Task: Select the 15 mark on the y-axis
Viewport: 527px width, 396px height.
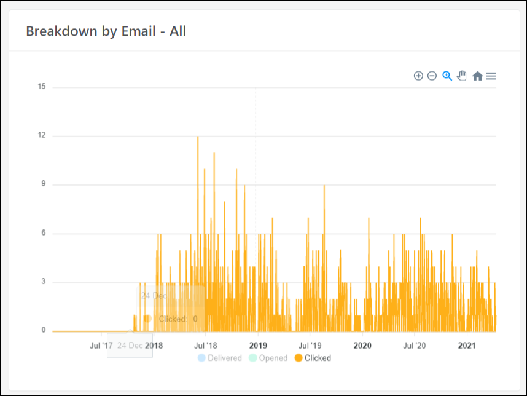Action: pos(41,86)
